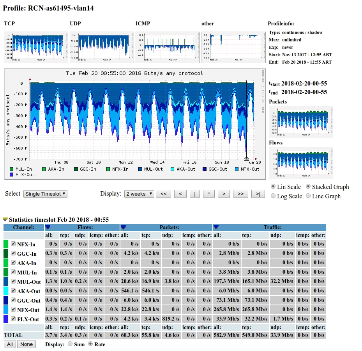Viewport: 362px width, 351px height.
Task: Jump back with the << navigation button
Action: click(163, 194)
